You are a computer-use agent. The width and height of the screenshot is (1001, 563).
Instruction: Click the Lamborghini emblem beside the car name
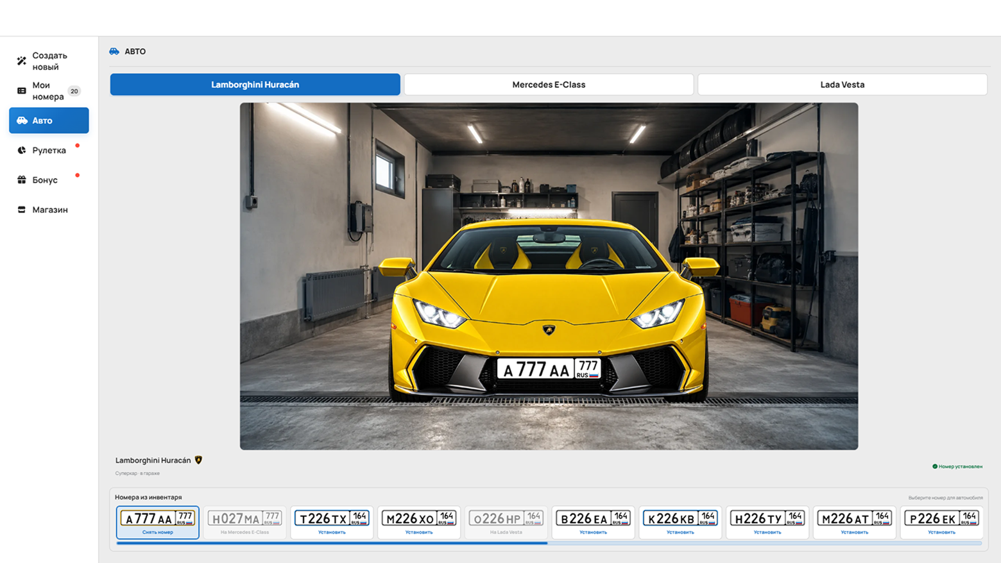point(199,460)
